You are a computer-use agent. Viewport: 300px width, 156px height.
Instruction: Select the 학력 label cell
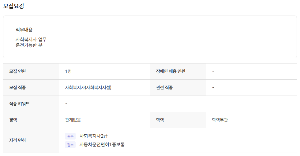tap(160, 120)
